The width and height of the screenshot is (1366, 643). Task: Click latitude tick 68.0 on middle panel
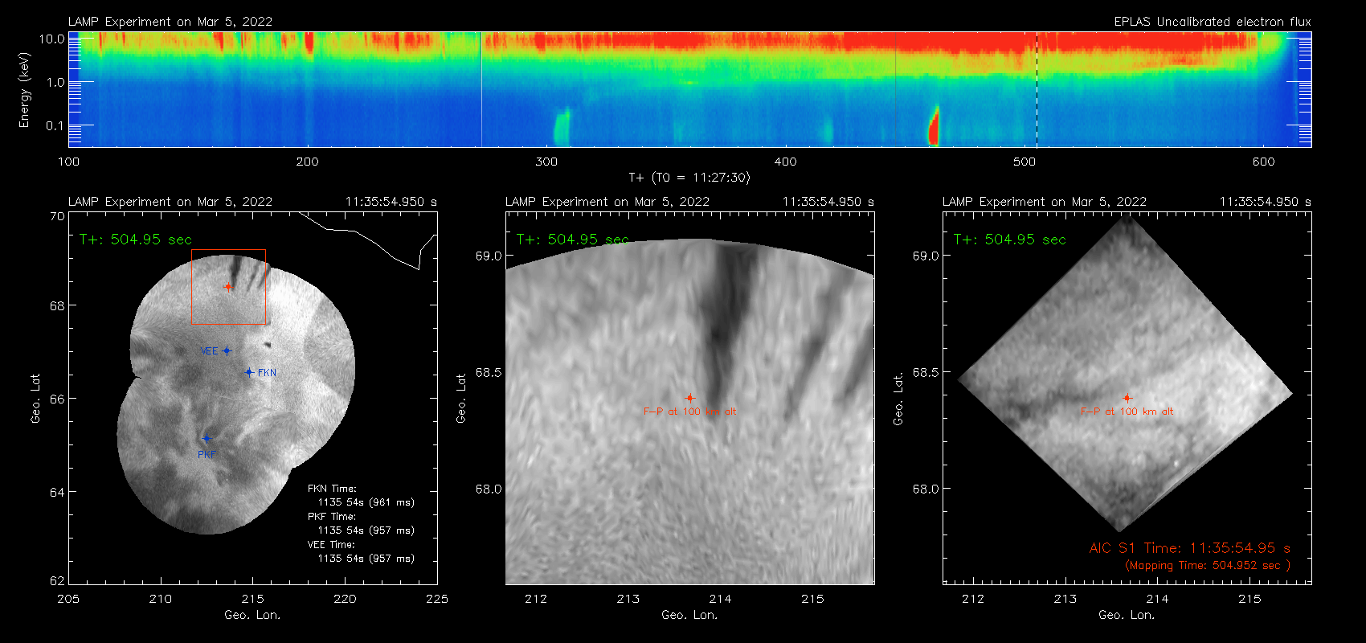(489, 489)
